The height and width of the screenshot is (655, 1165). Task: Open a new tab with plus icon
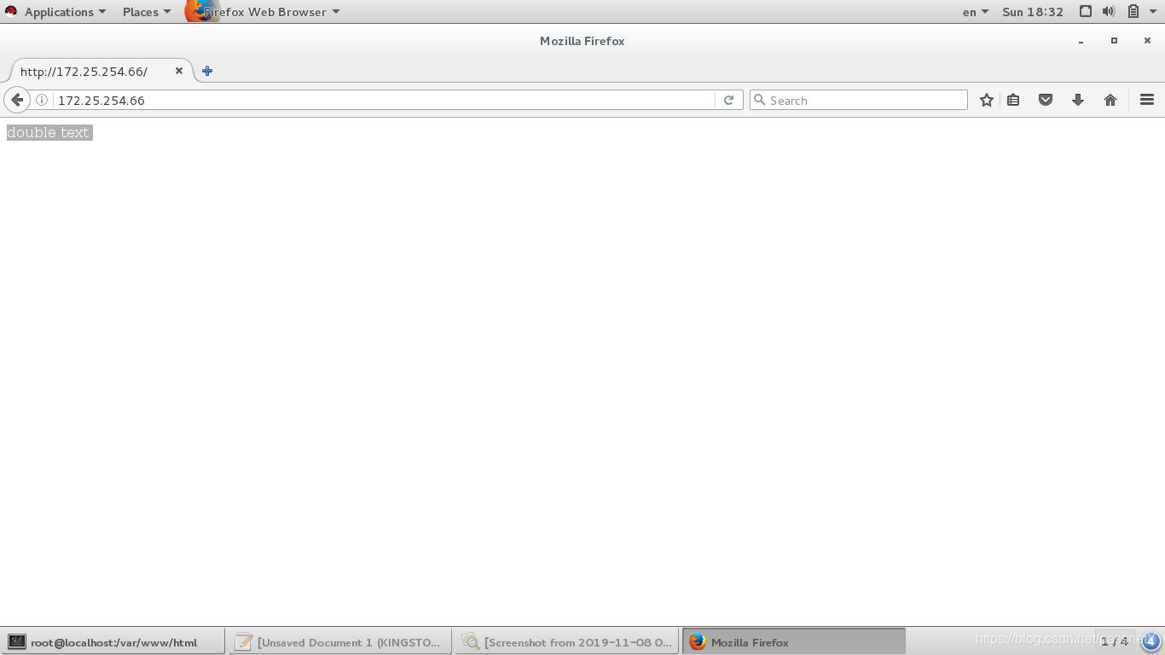[207, 71]
